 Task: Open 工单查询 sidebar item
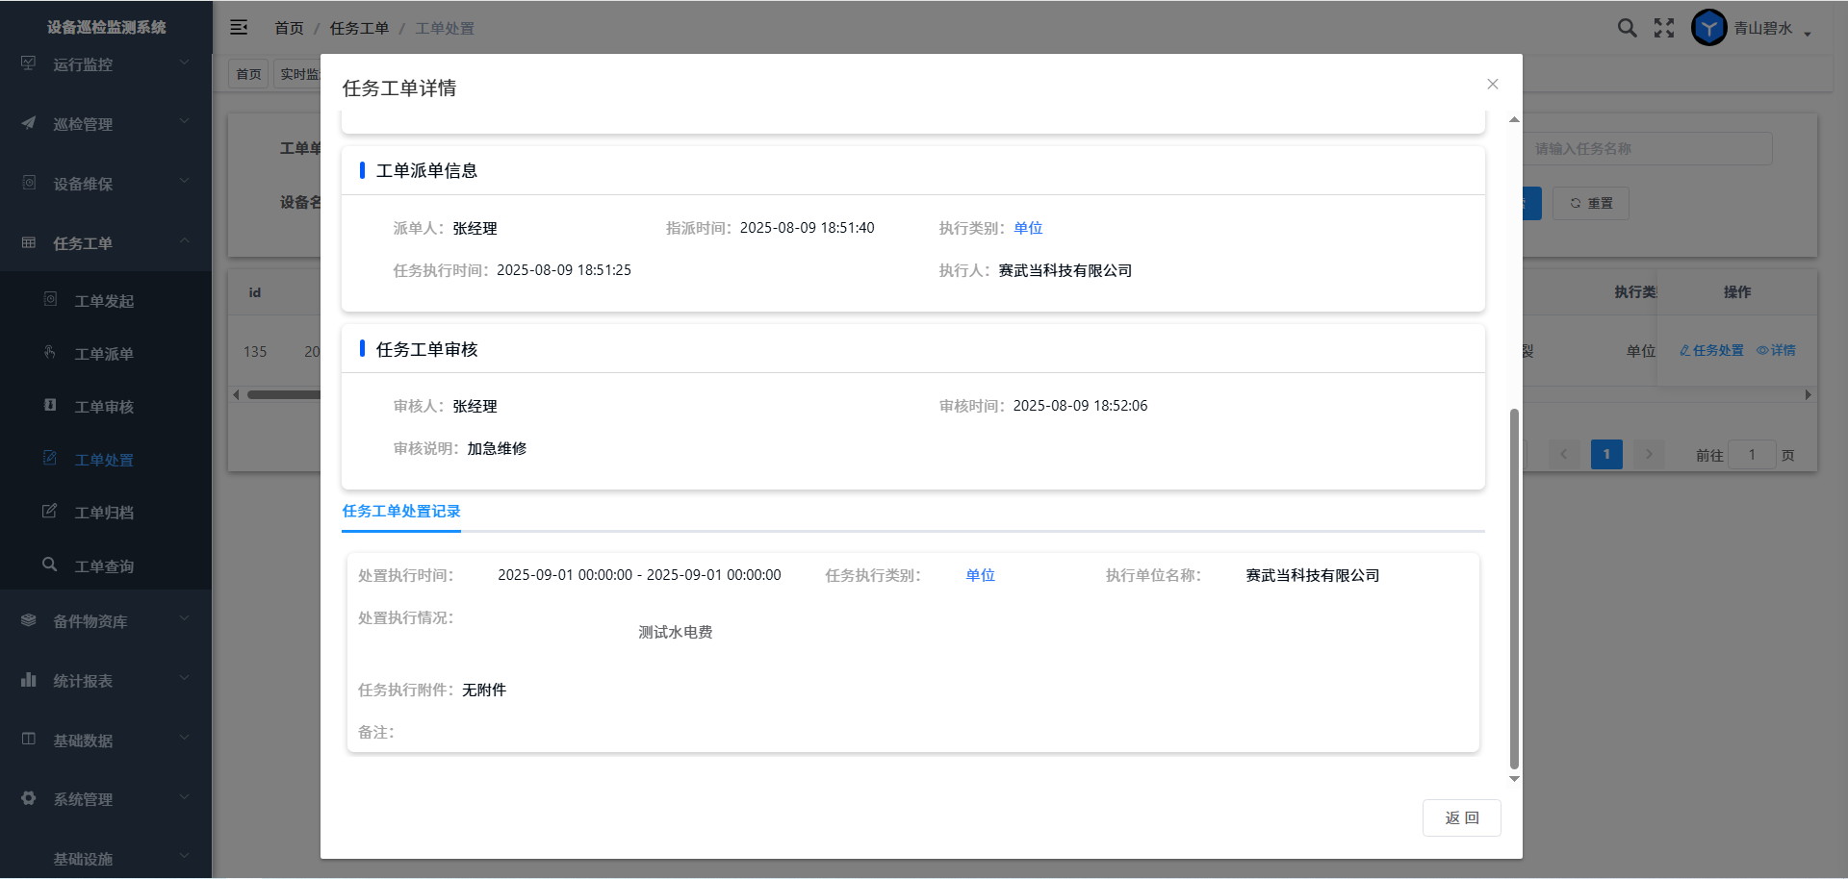(x=104, y=566)
